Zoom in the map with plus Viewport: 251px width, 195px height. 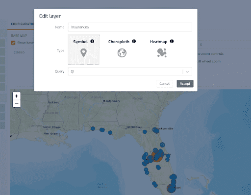(17, 96)
